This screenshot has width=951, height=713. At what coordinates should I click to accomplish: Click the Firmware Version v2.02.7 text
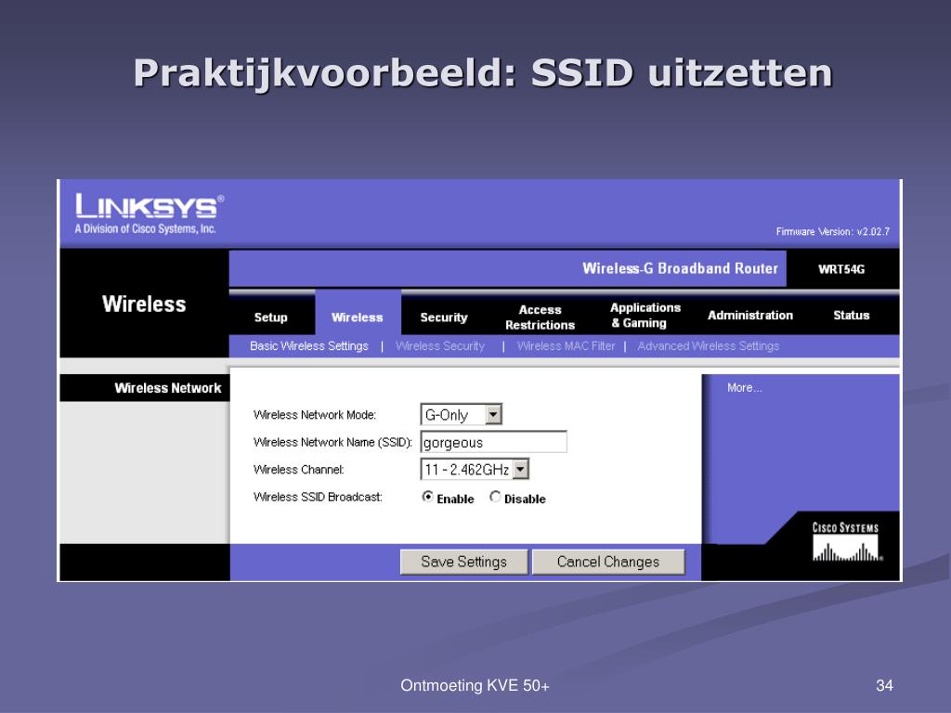coord(833,231)
